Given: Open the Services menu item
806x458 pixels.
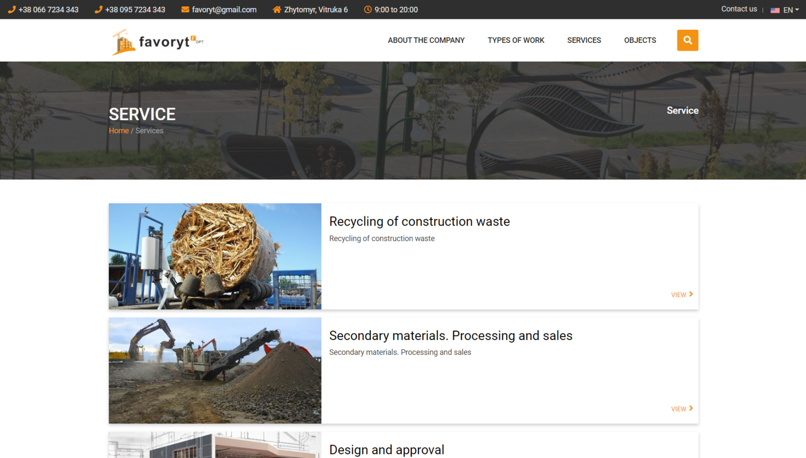Looking at the screenshot, I should click(x=584, y=40).
